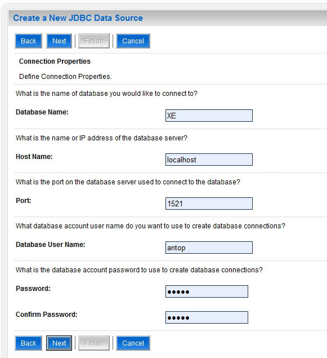Click Cancel in the top button row
This screenshot has height=358, width=327.
click(x=133, y=41)
